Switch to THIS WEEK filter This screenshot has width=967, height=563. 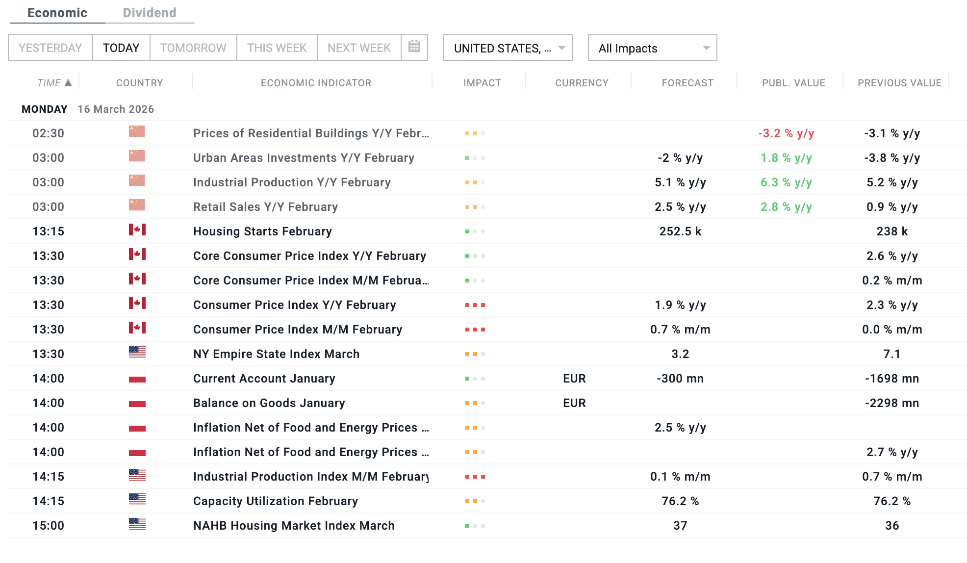(x=277, y=48)
